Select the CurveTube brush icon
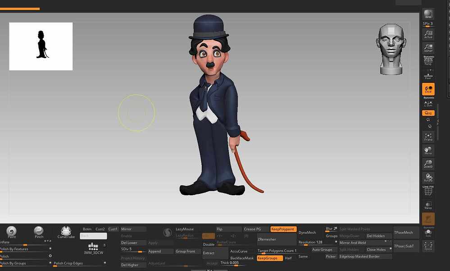 coord(66,232)
